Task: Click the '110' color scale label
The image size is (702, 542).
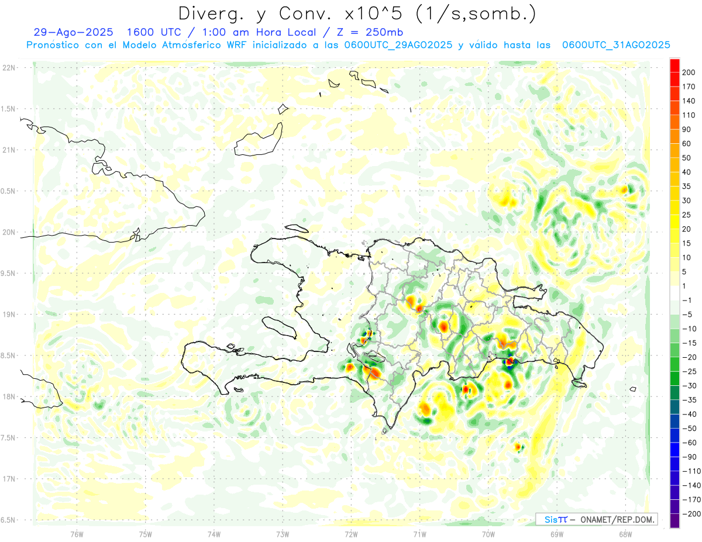Action: coord(689,115)
